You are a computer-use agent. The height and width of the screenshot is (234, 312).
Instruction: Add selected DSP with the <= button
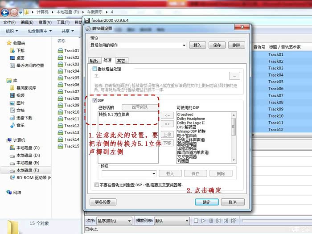(x=167, y=115)
